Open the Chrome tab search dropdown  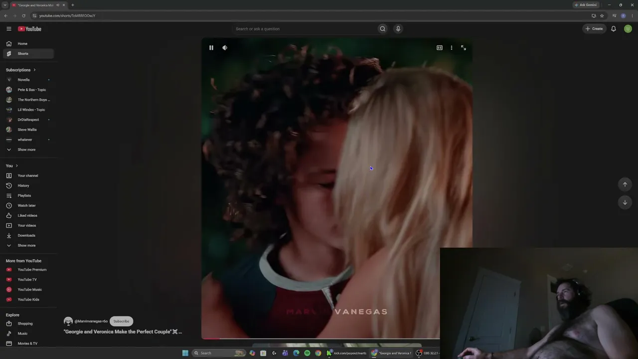pyautogui.click(x=4, y=5)
